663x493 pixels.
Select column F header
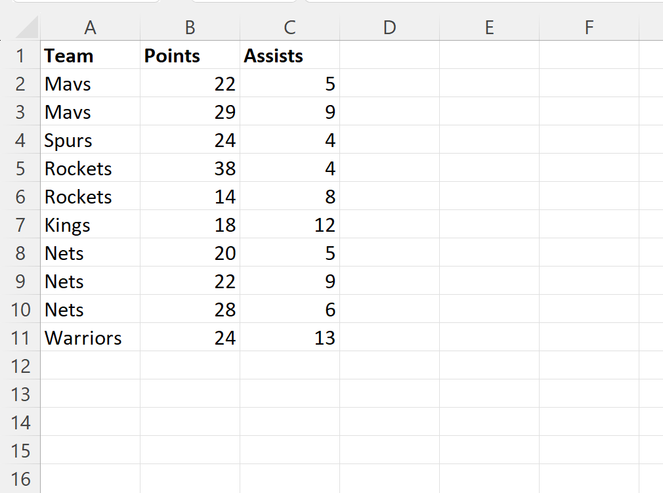[589, 28]
